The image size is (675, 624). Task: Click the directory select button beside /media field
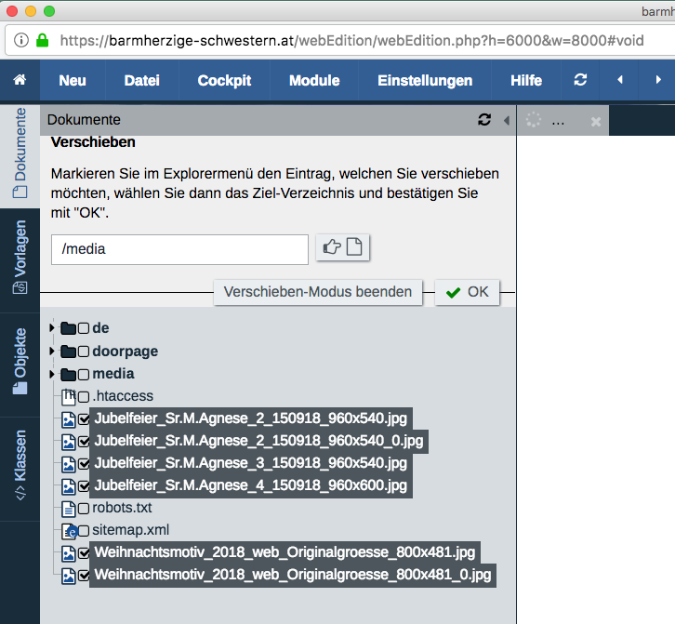[x=342, y=247]
